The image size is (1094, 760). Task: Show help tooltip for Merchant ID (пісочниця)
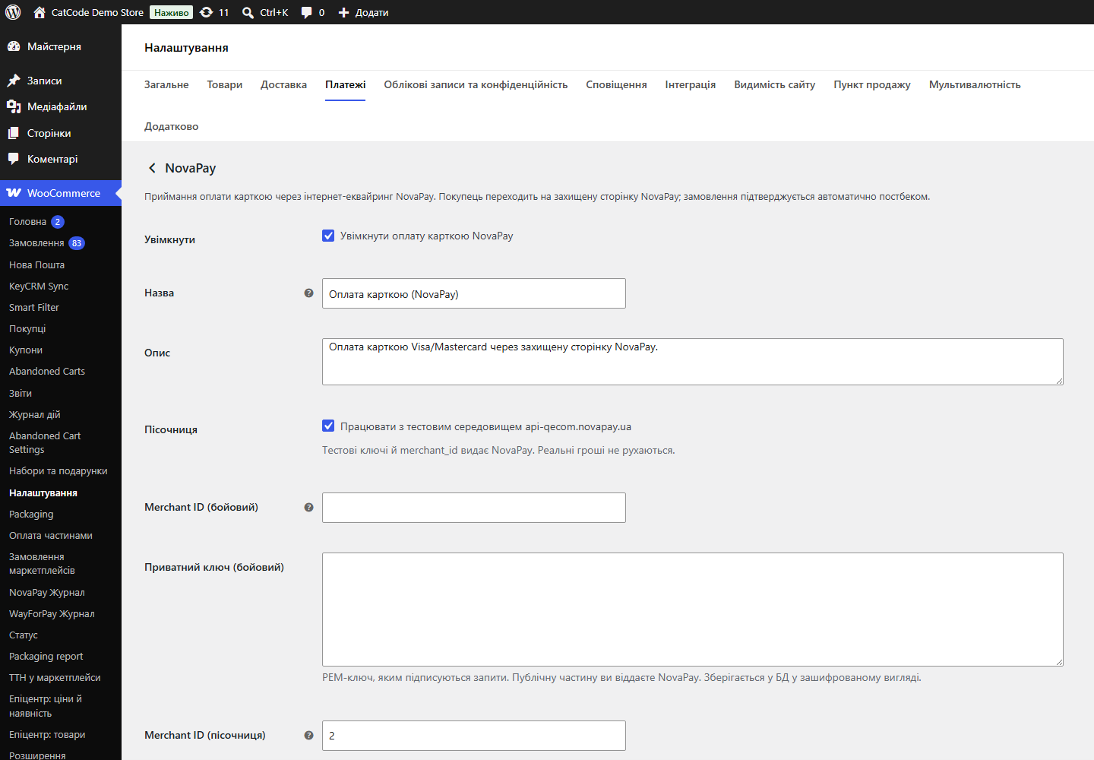click(x=308, y=735)
